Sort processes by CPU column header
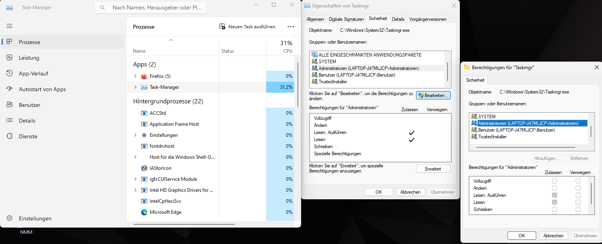The width and height of the screenshot is (602, 244). [x=280, y=46]
